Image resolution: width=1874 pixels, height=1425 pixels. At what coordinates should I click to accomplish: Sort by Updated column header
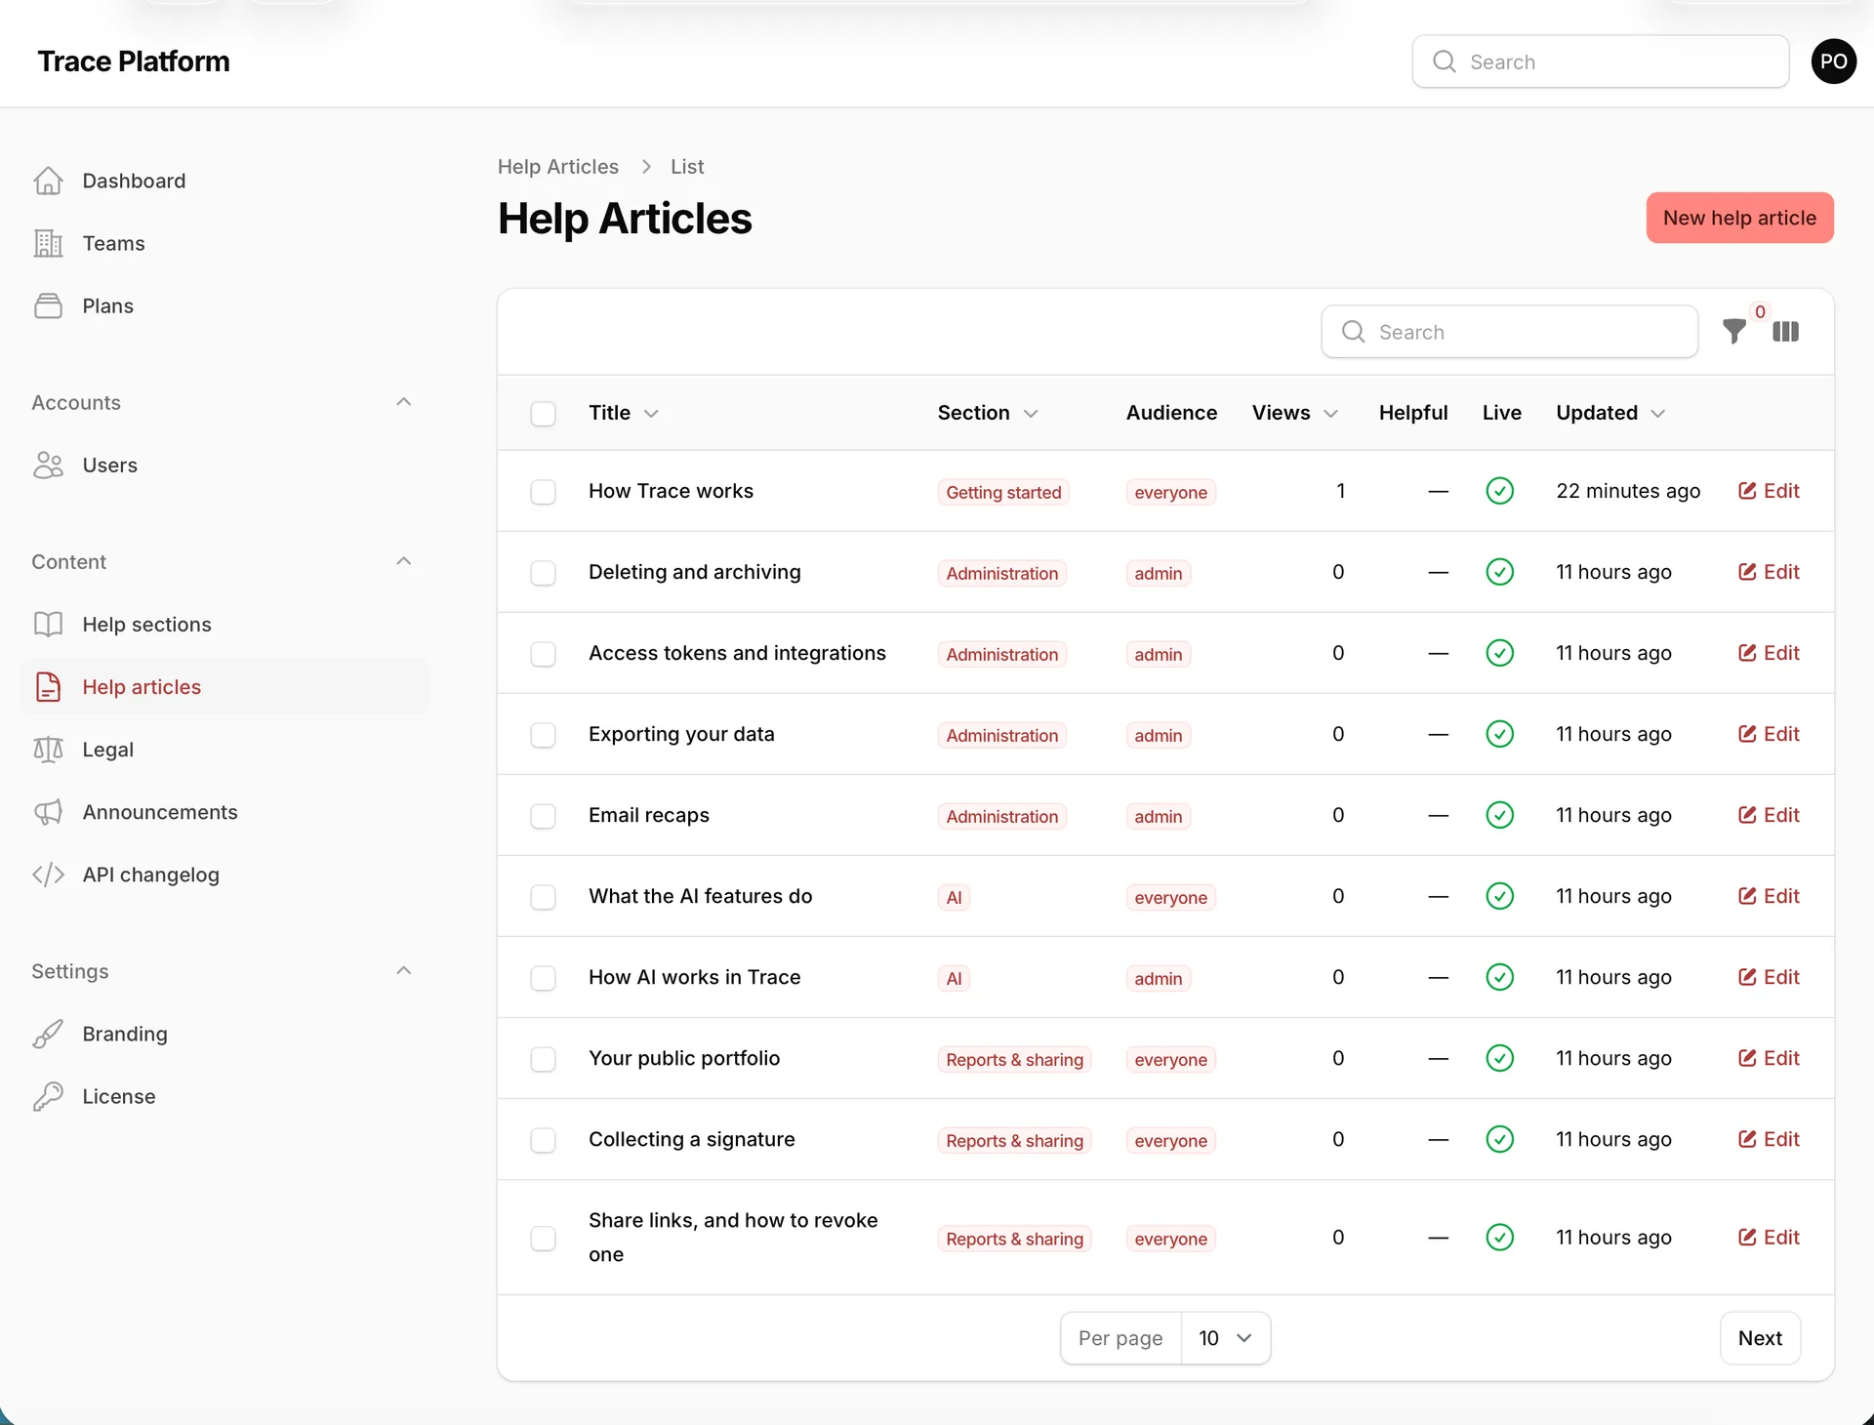tap(1610, 413)
